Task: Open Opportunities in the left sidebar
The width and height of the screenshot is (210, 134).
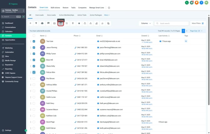Action: [x=10, y=40]
